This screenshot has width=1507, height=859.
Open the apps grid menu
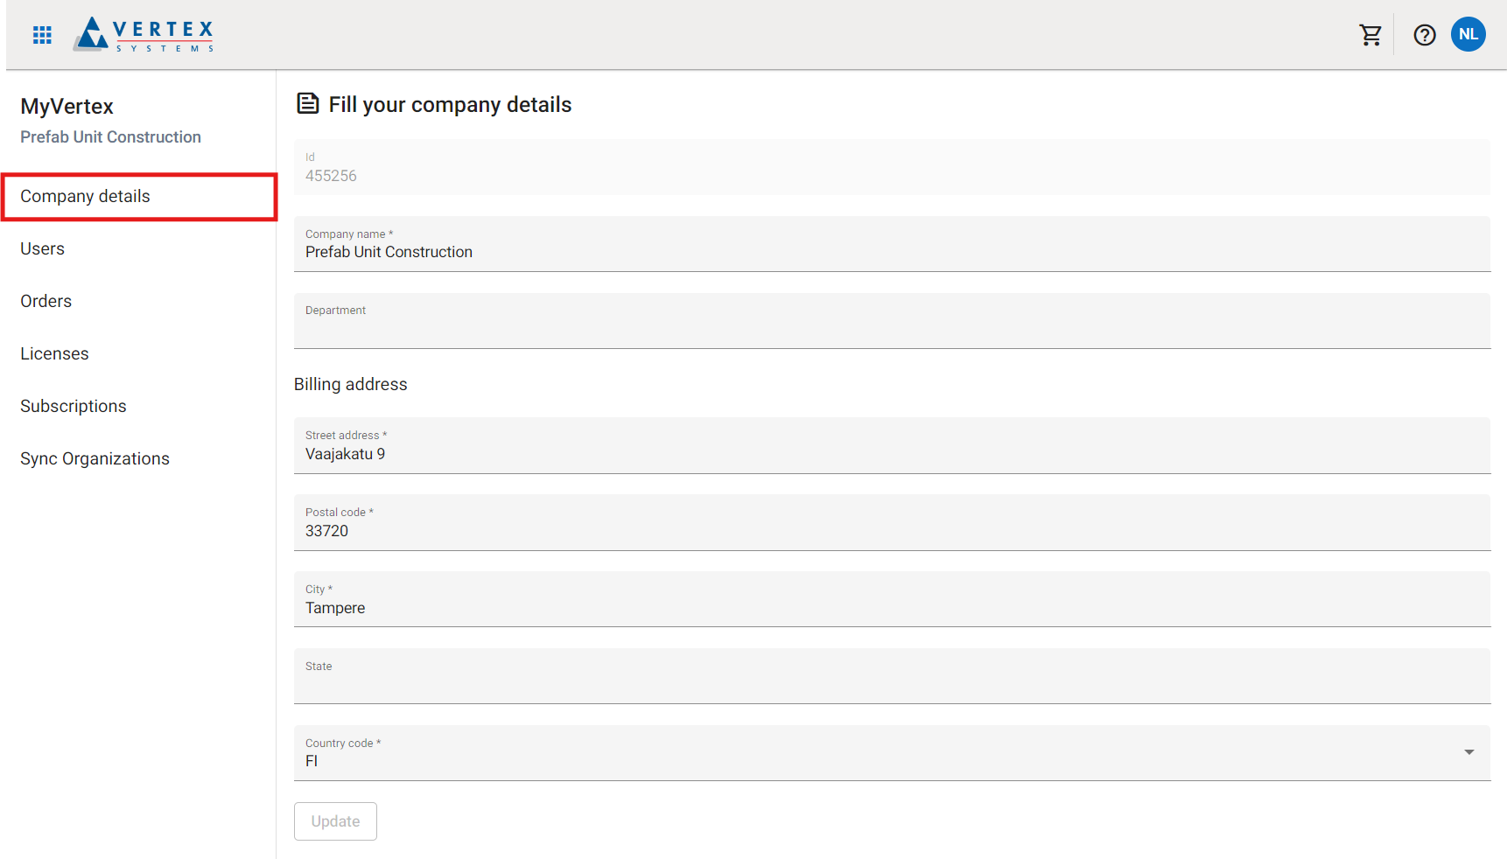point(42,35)
